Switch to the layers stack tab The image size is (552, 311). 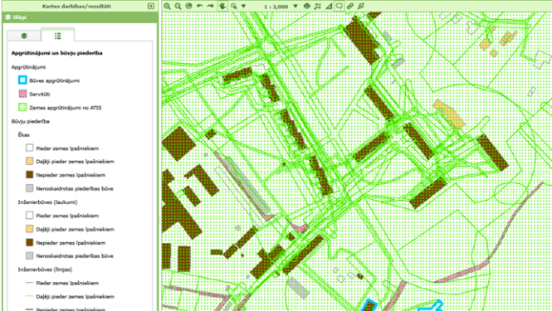point(24,36)
